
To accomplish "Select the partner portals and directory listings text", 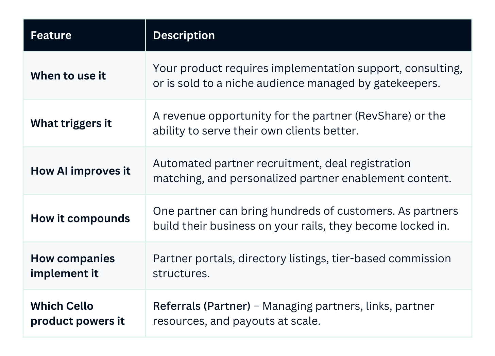I will [302, 259].
